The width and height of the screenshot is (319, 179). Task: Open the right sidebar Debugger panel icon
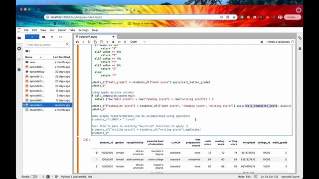pos(300,49)
